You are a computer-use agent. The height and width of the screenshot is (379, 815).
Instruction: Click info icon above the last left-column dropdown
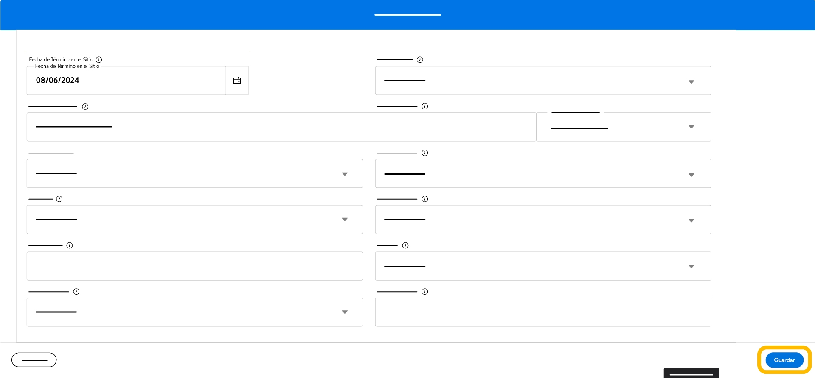click(x=76, y=292)
